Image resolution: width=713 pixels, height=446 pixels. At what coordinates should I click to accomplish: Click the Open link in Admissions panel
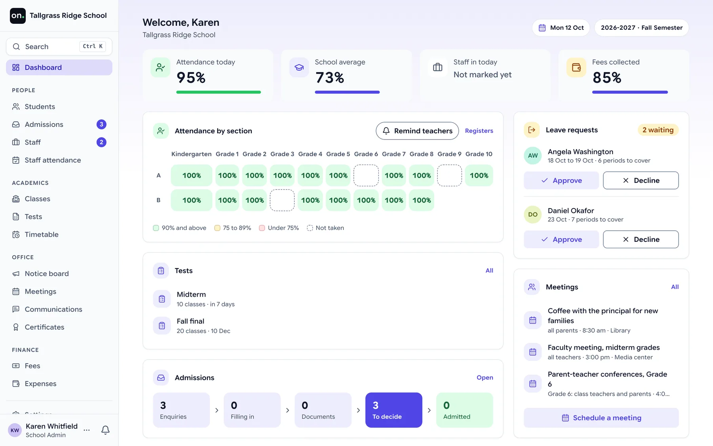[485, 378]
